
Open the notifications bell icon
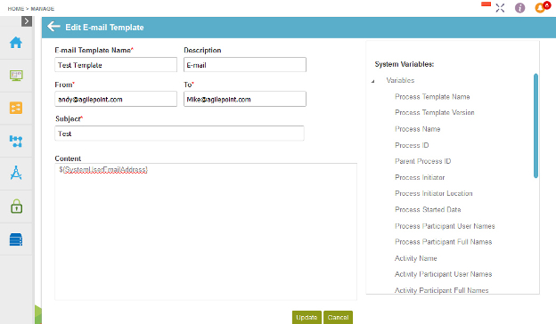tap(540, 8)
